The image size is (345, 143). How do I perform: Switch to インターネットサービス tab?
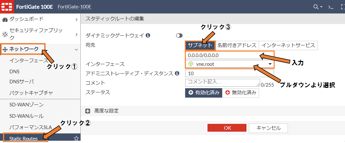288,45
